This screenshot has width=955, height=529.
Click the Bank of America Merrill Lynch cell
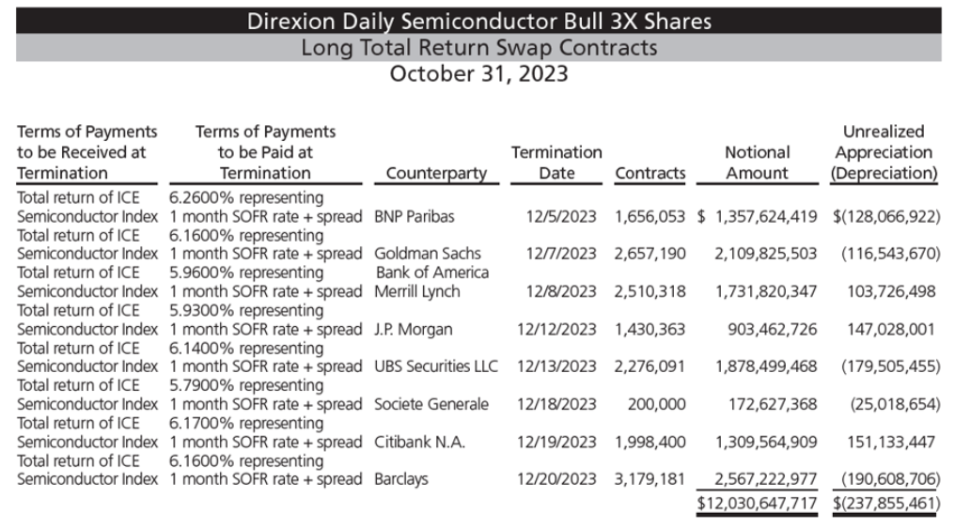431,282
